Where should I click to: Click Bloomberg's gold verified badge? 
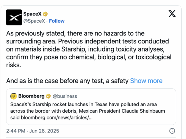tap(48, 96)
